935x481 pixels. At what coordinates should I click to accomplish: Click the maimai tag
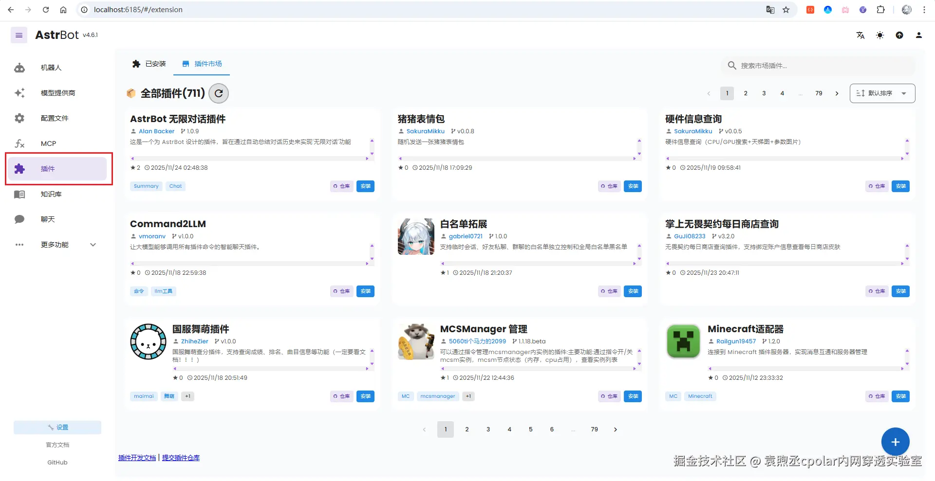coord(144,396)
